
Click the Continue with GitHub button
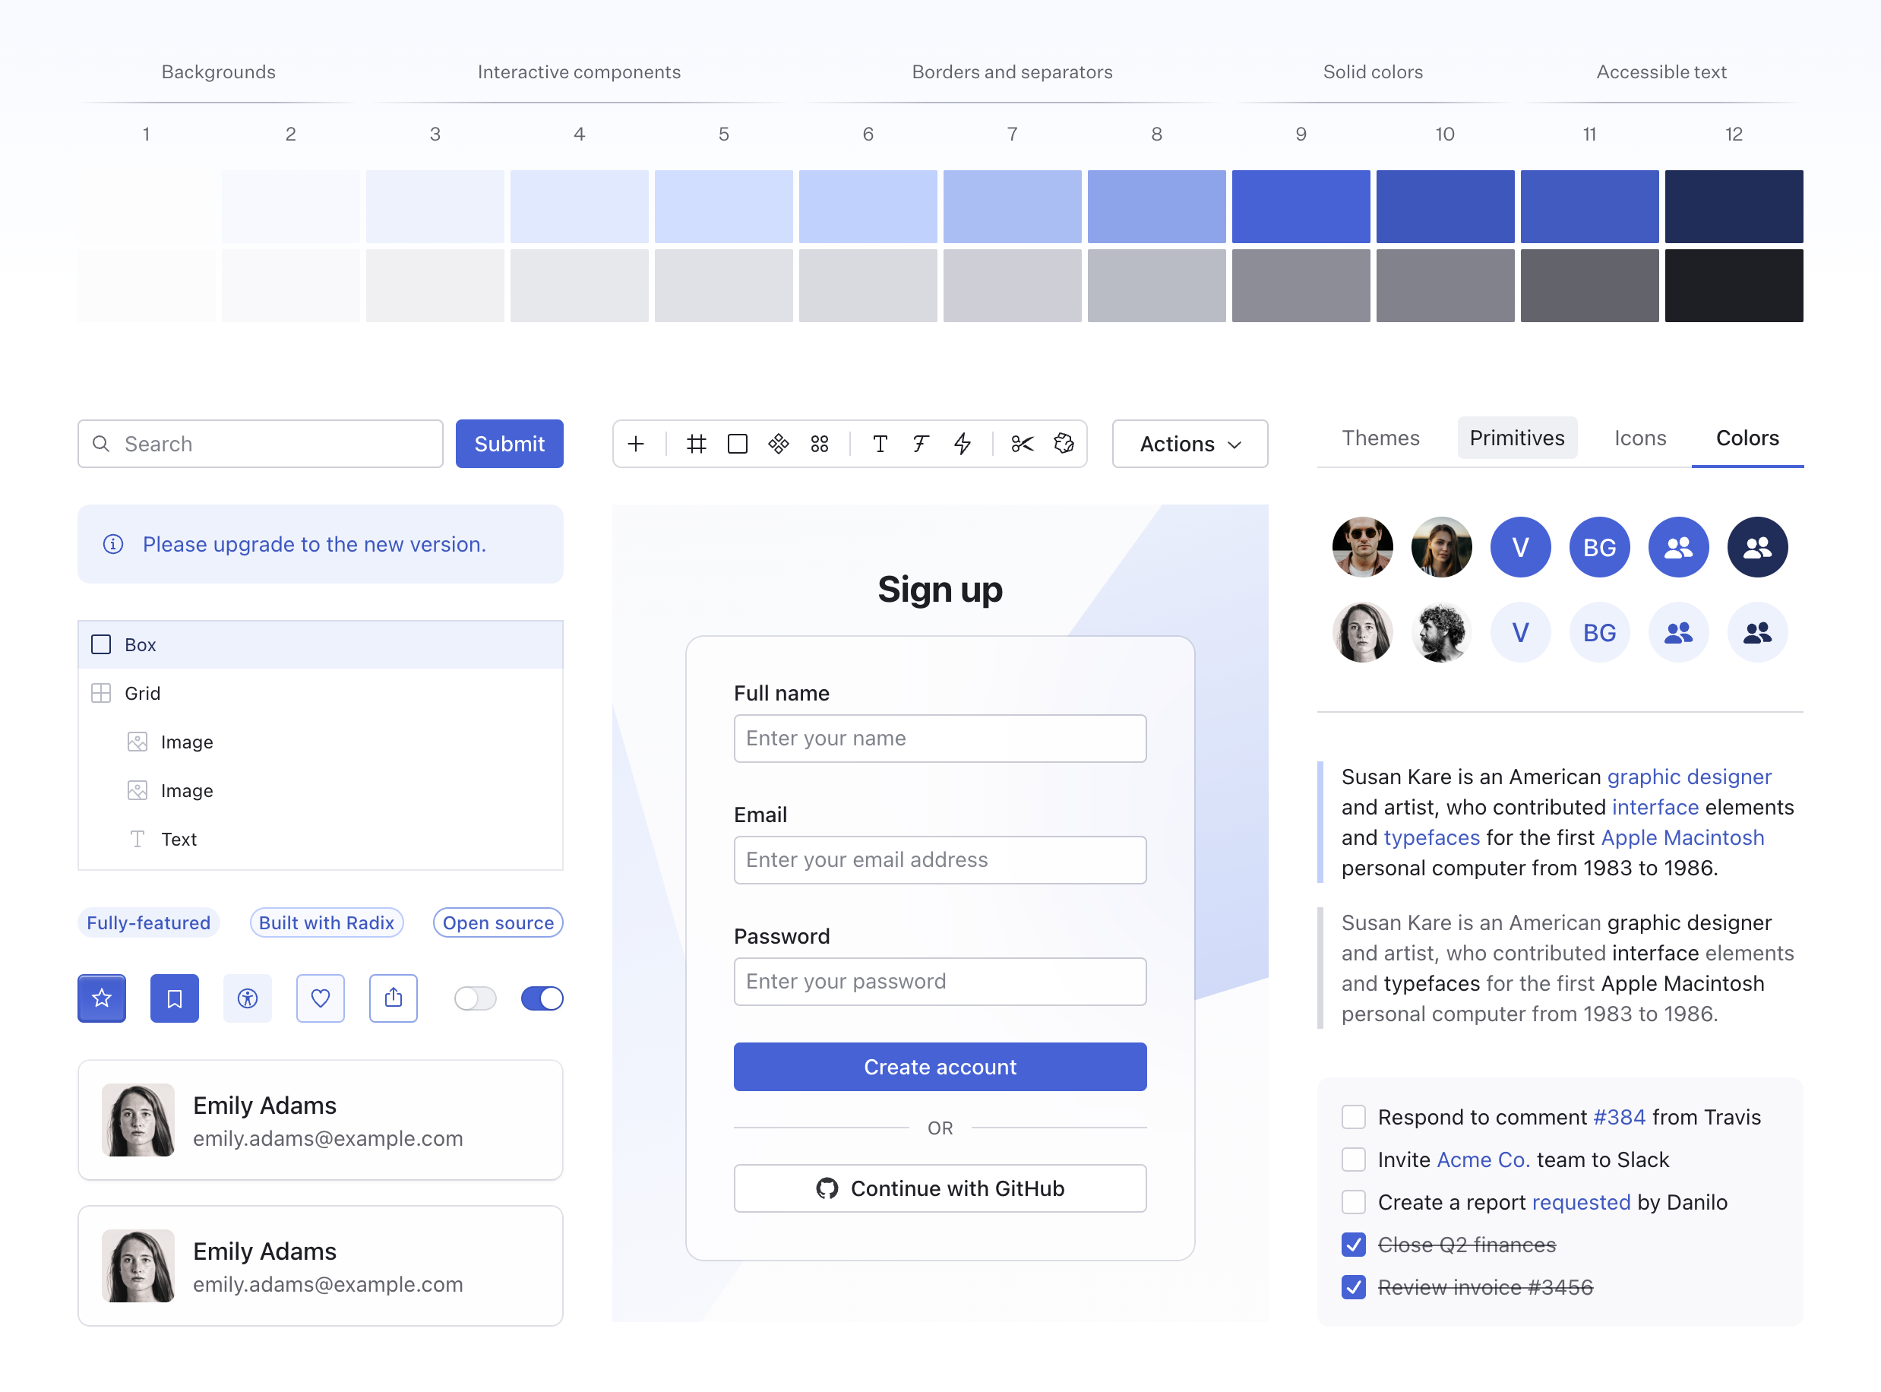coord(939,1188)
